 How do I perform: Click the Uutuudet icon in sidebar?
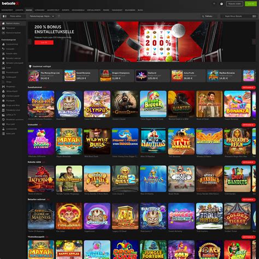[3, 49]
